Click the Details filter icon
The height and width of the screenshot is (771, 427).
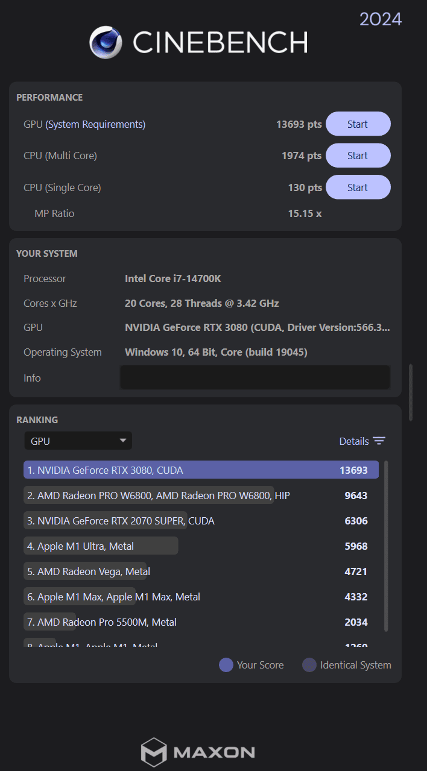pyautogui.click(x=379, y=441)
